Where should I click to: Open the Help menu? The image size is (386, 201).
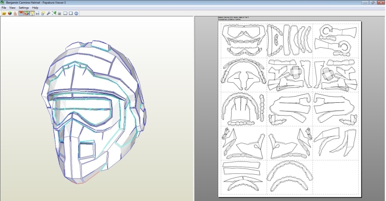coord(35,8)
